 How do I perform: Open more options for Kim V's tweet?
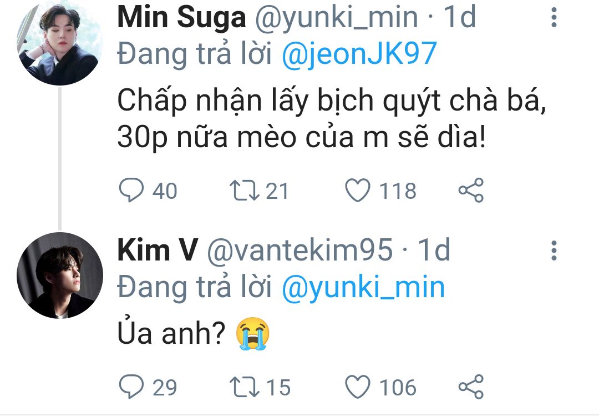pos(553,251)
